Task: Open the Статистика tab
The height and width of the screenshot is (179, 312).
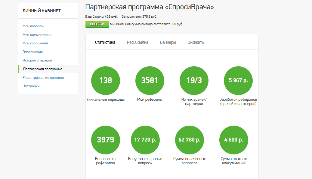Action: point(105,42)
